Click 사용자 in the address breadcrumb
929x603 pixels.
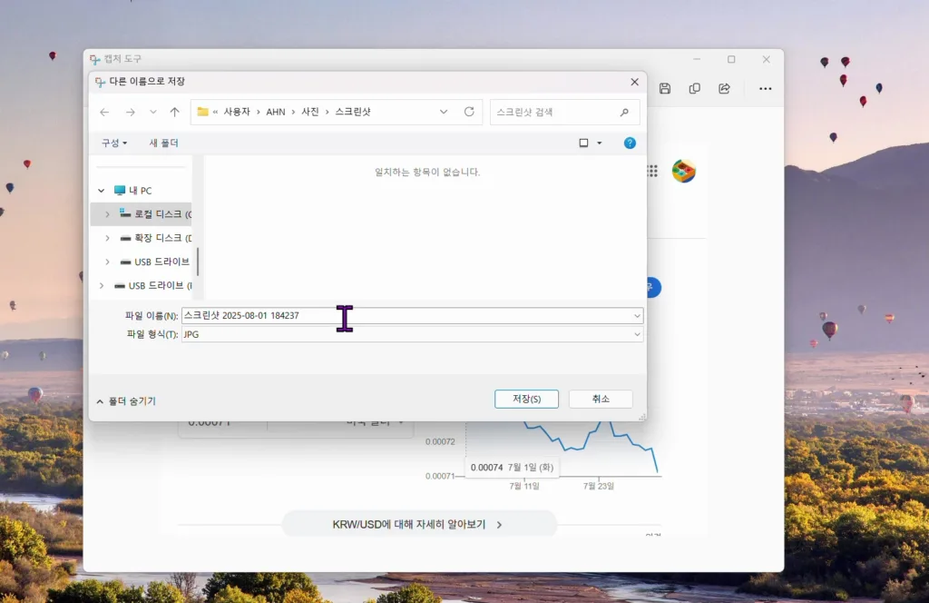pos(237,112)
